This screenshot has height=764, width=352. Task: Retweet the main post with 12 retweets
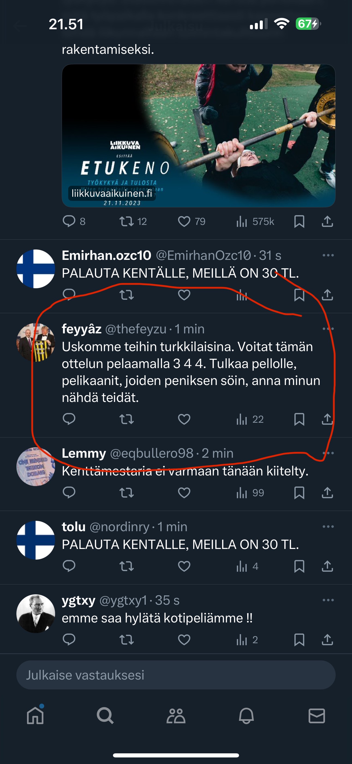[x=127, y=221]
